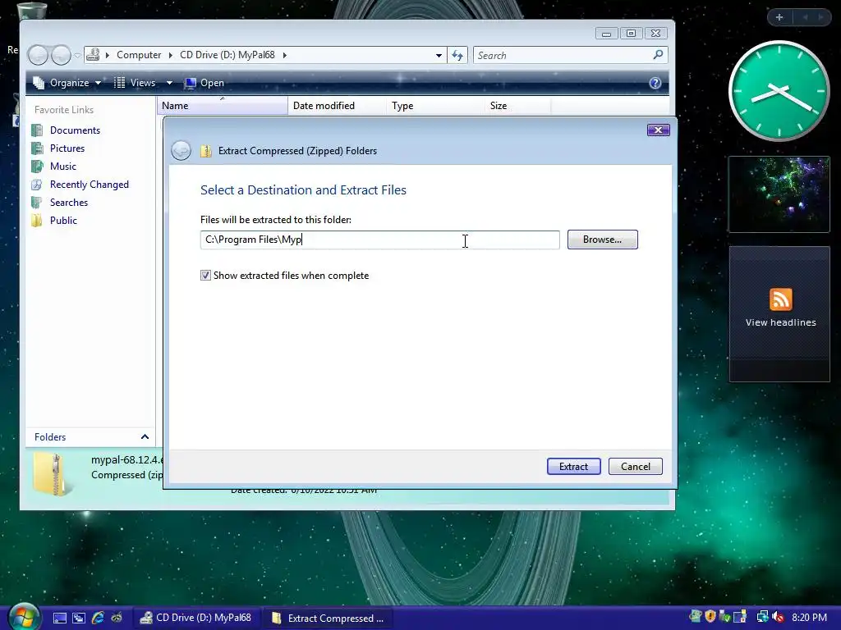Sort by Size column header
The image size is (841, 630).
pos(517,106)
